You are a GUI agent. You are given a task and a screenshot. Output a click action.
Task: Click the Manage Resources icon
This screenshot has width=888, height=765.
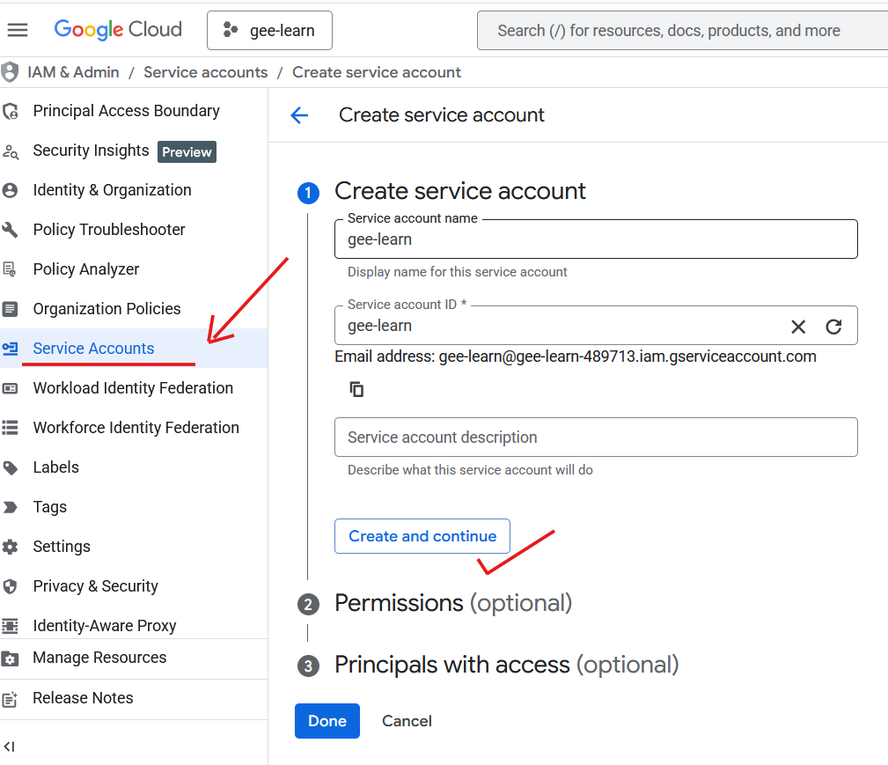click(x=11, y=658)
